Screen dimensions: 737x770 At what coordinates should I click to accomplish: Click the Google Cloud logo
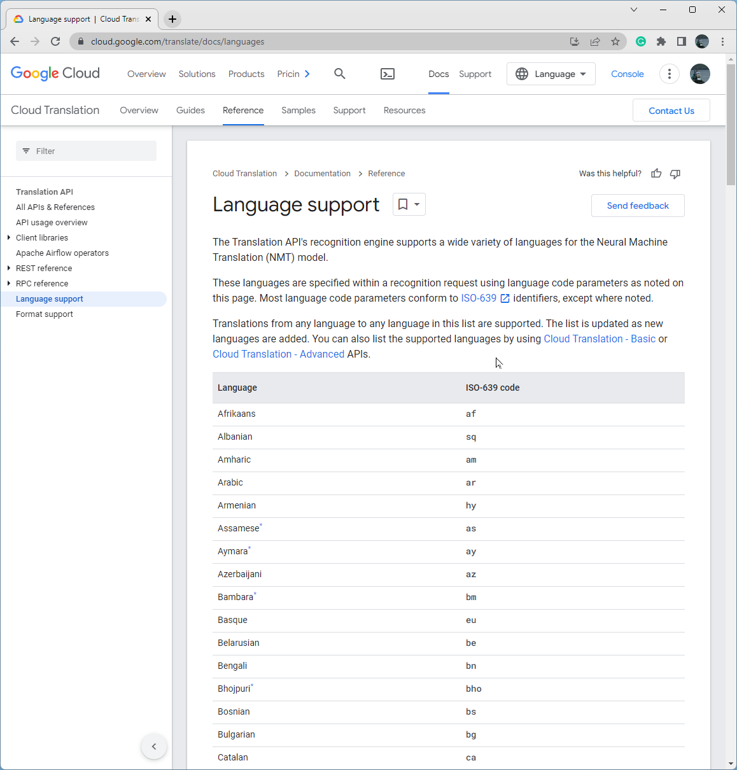click(x=55, y=74)
